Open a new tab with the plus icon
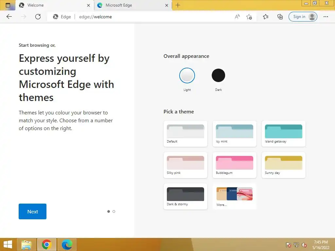335x251 pixels. pyautogui.click(x=178, y=5)
